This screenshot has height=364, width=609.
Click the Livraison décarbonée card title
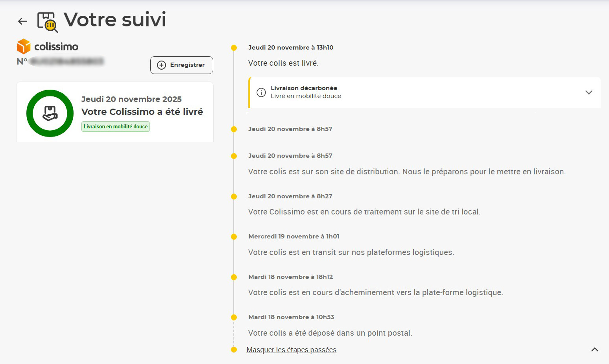[x=304, y=88]
